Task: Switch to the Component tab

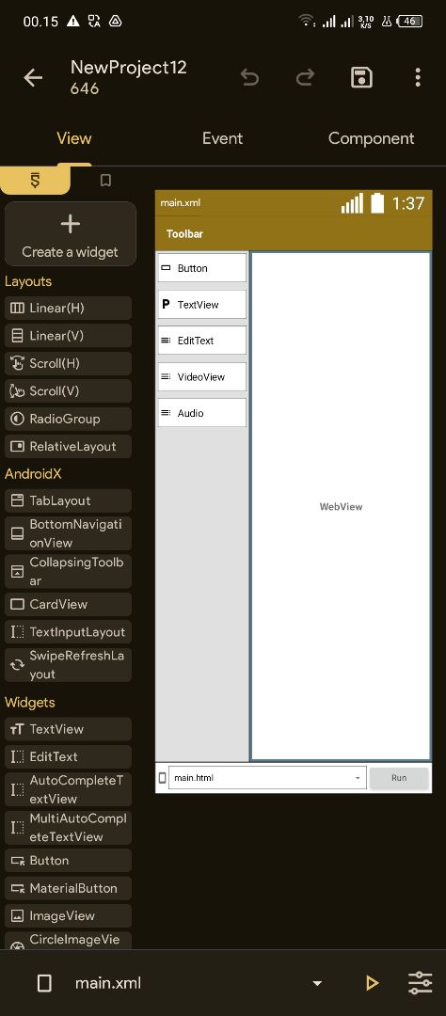Action: click(x=371, y=138)
